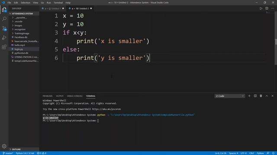Open editor More Actions ellipsis

(272, 9)
